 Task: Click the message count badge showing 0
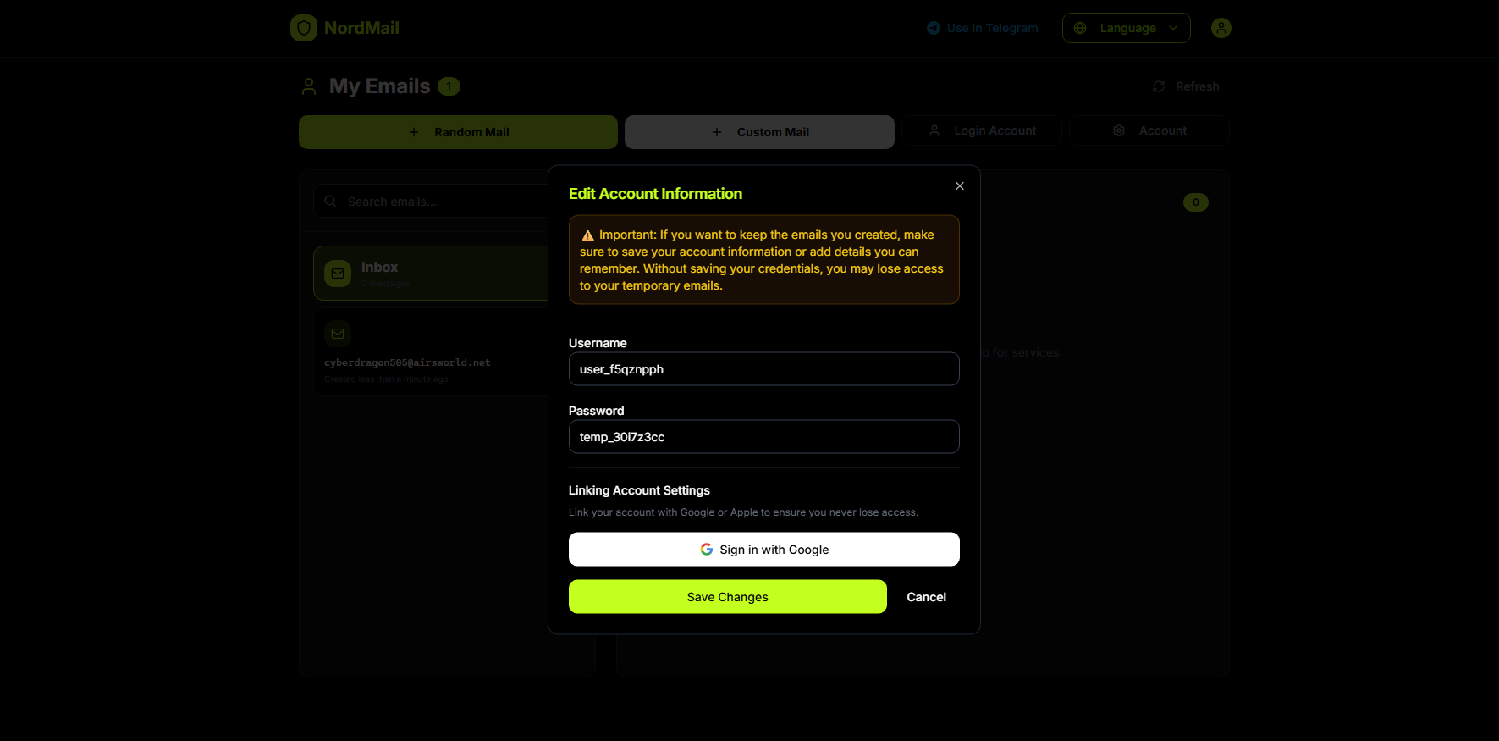tap(1196, 202)
